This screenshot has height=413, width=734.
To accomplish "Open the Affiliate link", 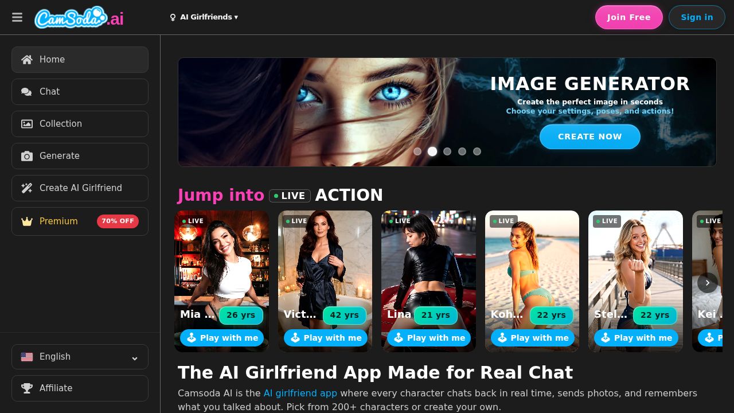I will (x=80, y=388).
